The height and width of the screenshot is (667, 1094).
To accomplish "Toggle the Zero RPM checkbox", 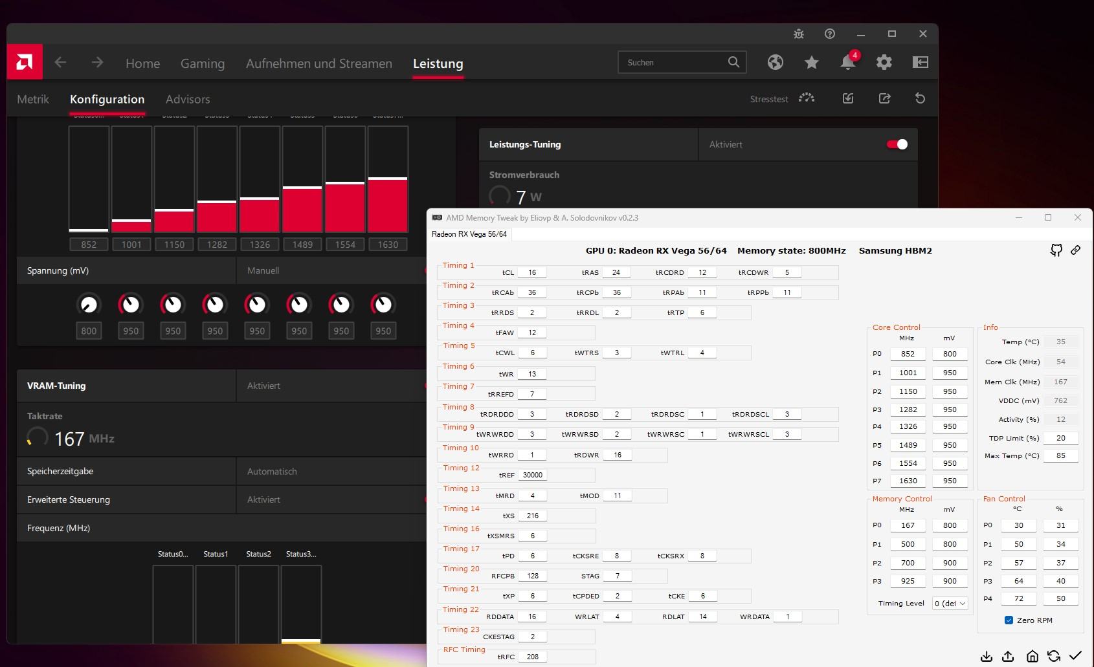I will point(1009,620).
